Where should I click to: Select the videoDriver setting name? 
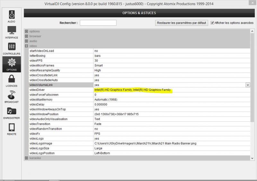click(x=37, y=90)
